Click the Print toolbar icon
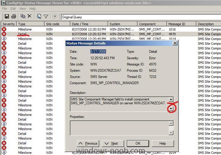The width and height of the screenshot is (221, 155). 14,17
